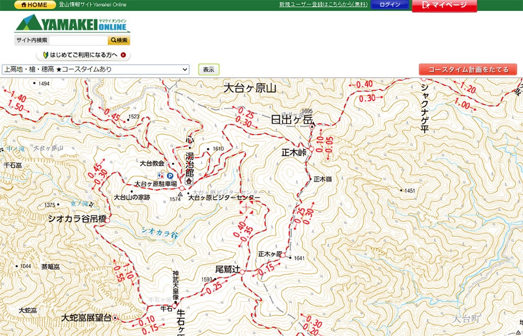This screenshot has width=523, height=336.
Task: Click the red crosshair marker at map center
Action: 246,208
